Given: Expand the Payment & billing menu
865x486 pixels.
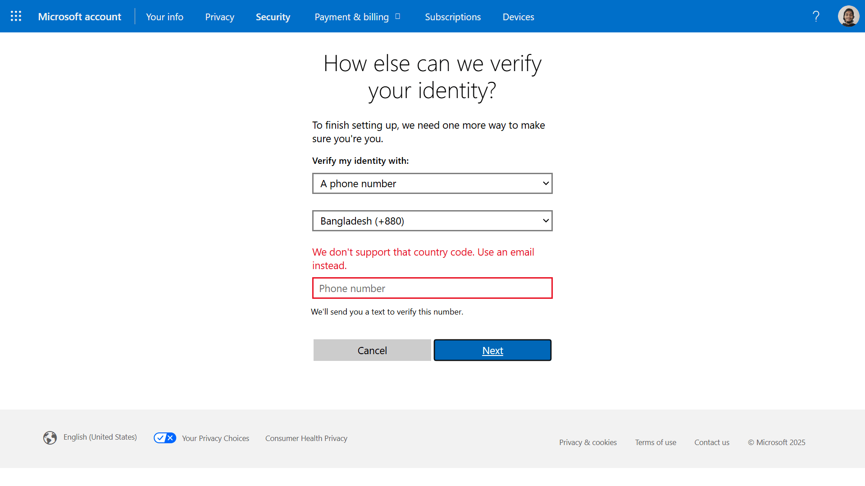Looking at the screenshot, I should click(357, 17).
